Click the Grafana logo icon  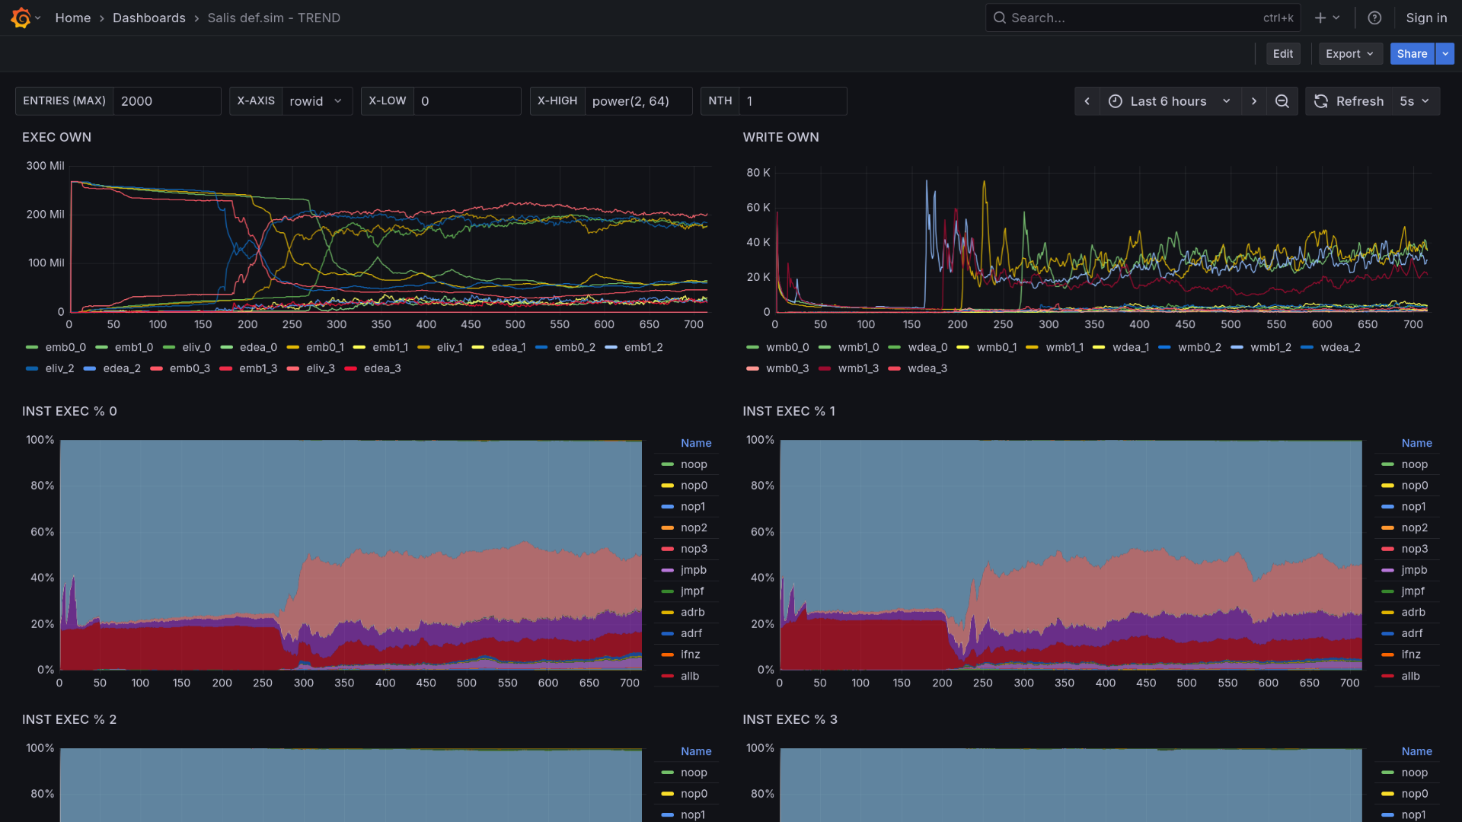(x=21, y=18)
